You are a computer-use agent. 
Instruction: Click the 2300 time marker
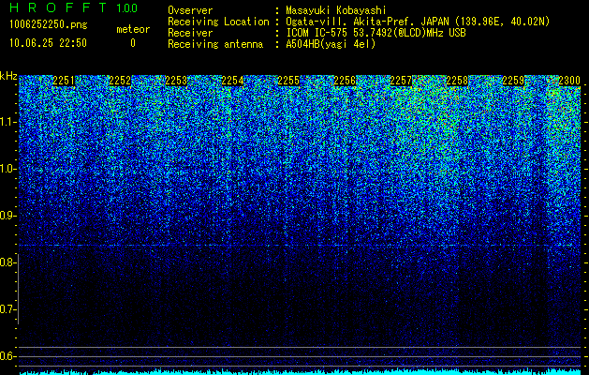[569, 81]
